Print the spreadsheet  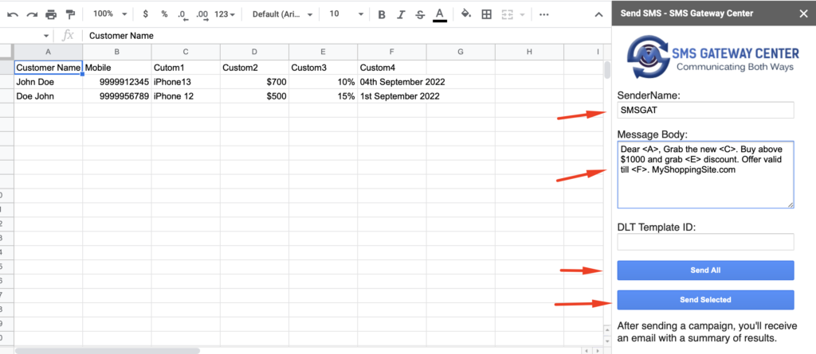[x=50, y=14]
